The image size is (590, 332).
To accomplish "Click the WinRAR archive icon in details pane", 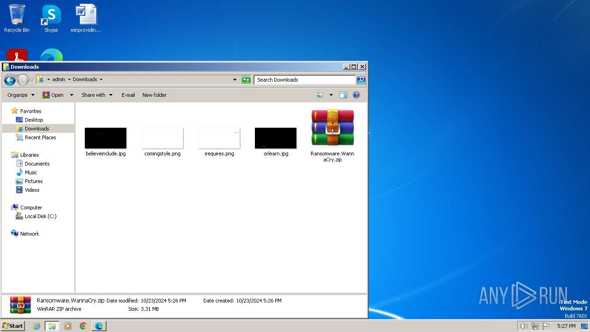I will click(21, 305).
